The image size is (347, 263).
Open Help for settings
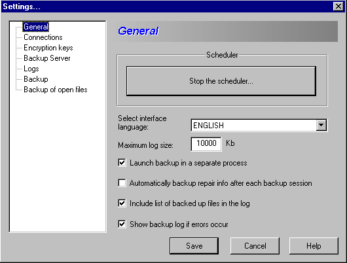pos(314,246)
